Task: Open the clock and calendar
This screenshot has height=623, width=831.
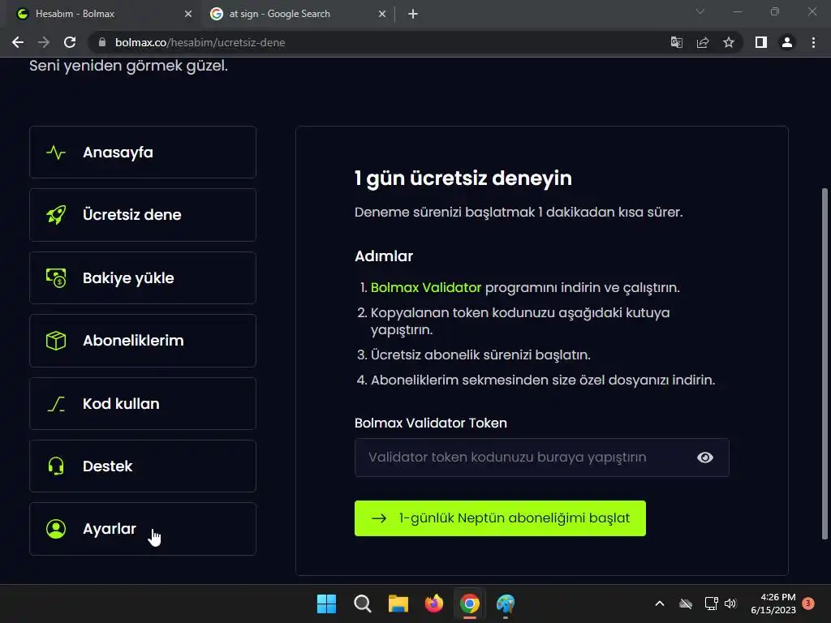Action: click(x=773, y=604)
